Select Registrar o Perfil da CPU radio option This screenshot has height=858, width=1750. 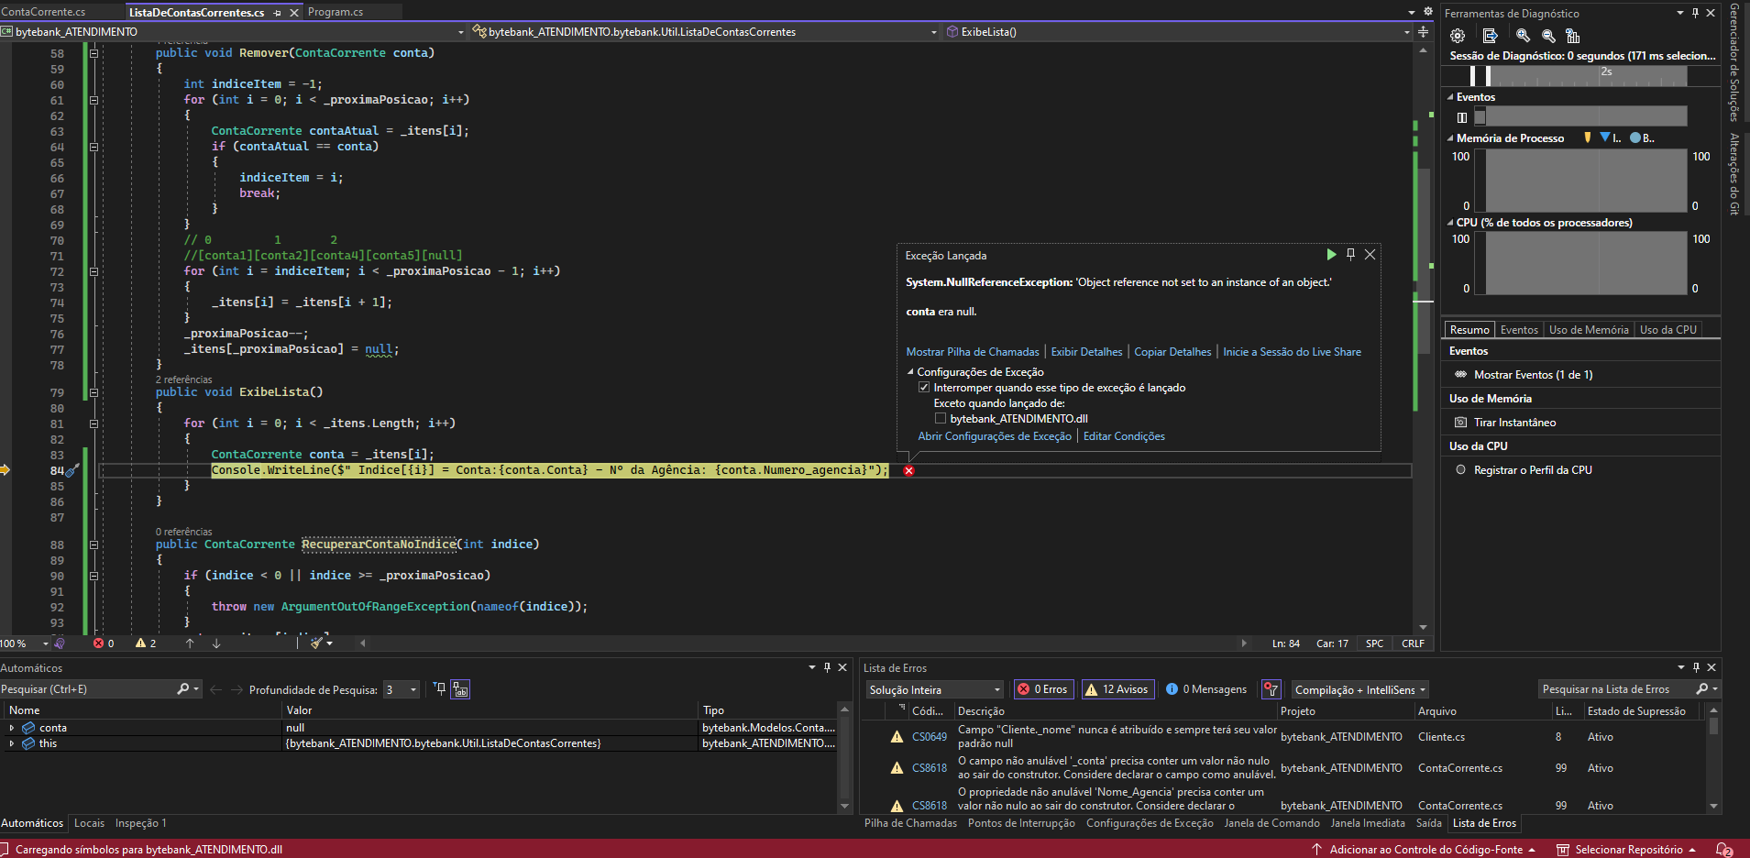tap(1460, 469)
